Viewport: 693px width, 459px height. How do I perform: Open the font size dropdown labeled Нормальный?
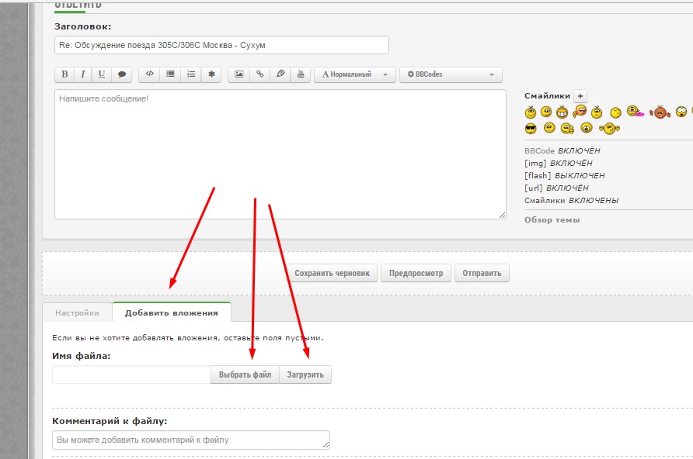(x=354, y=74)
